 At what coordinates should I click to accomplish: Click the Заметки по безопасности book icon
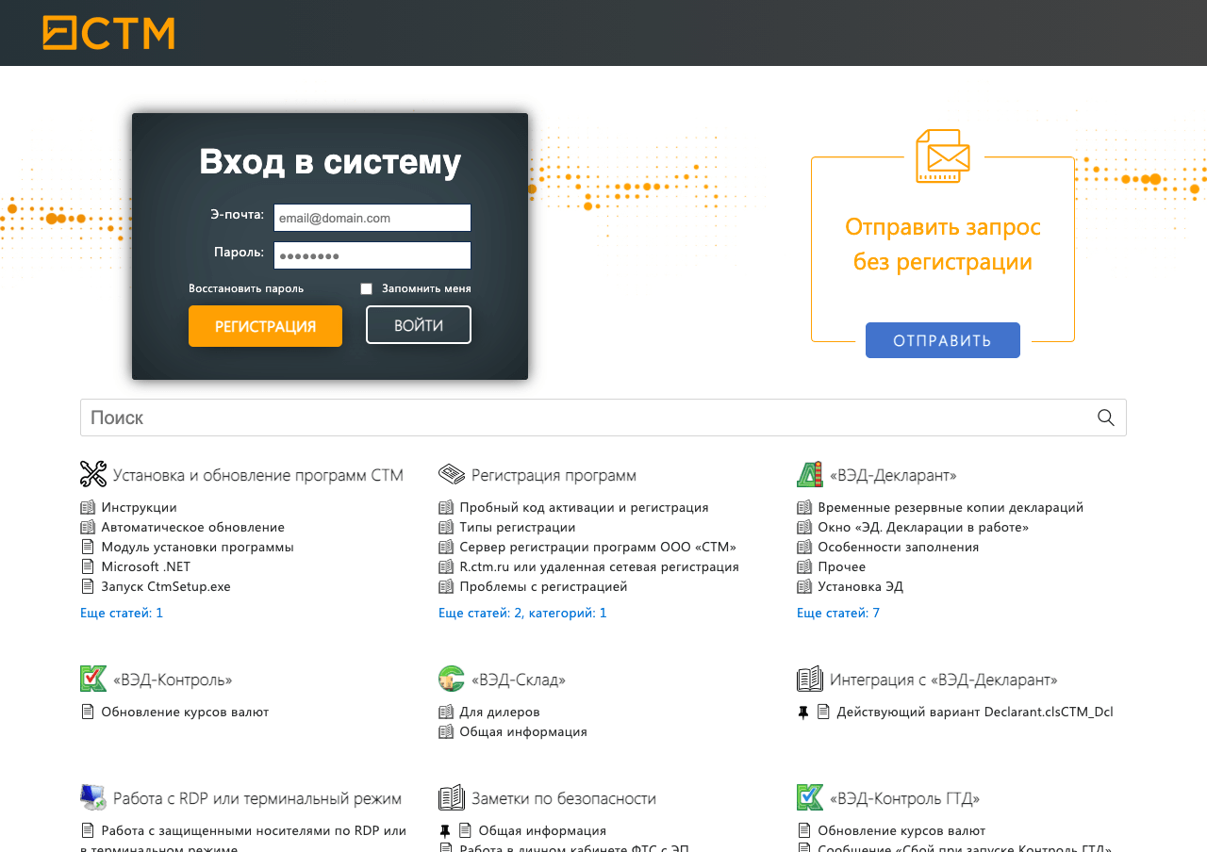(452, 797)
